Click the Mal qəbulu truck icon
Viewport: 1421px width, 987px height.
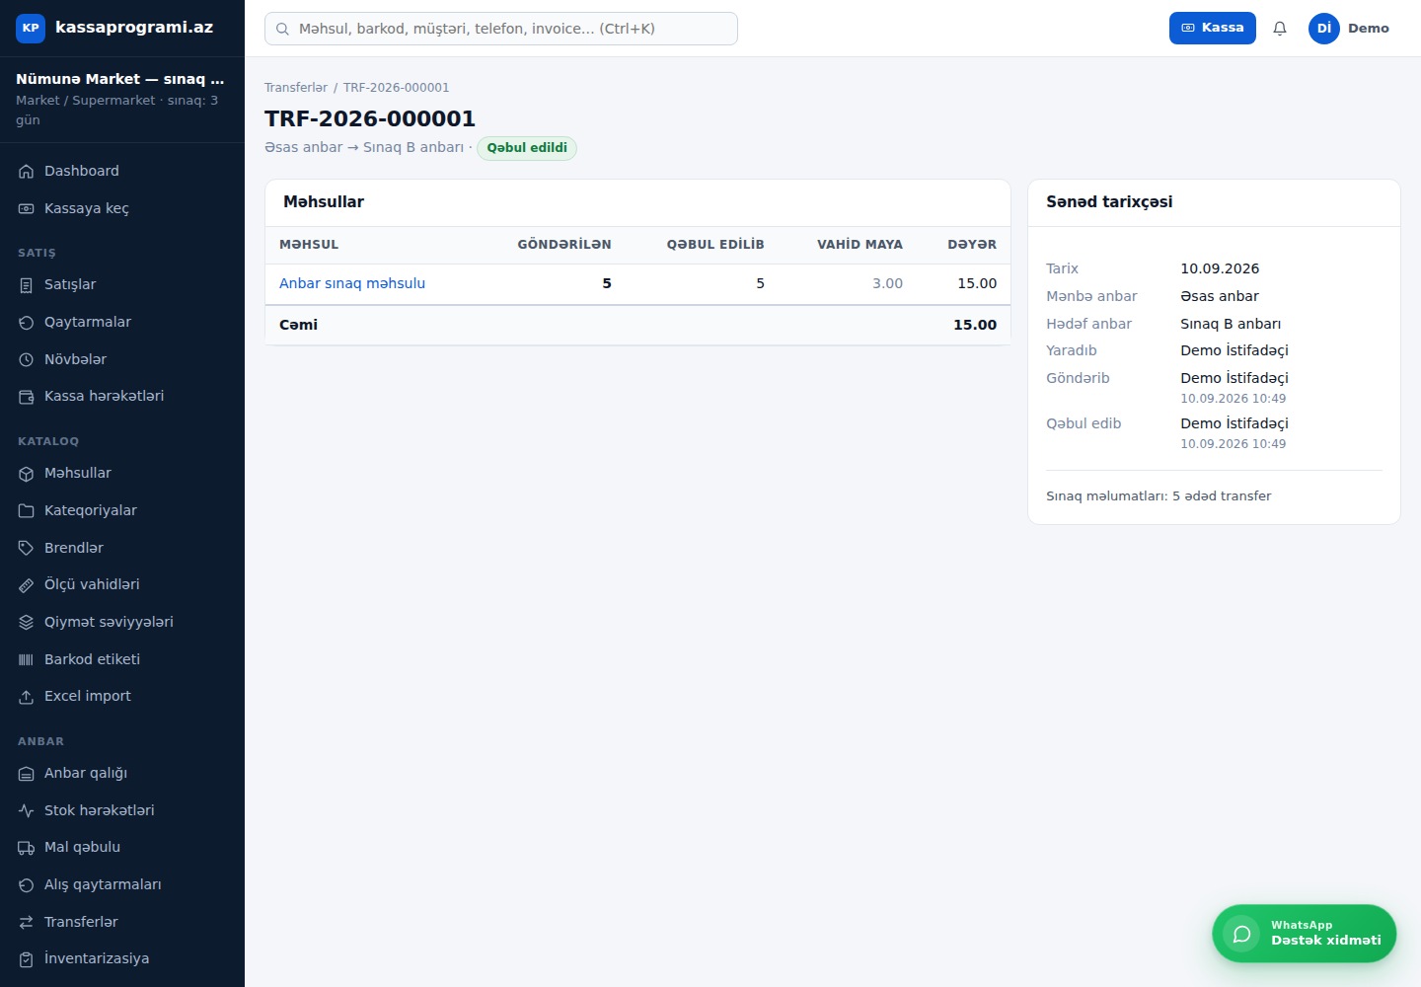tap(27, 848)
